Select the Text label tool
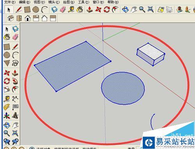Viewport: 195px width, 149px height. [15, 107]
